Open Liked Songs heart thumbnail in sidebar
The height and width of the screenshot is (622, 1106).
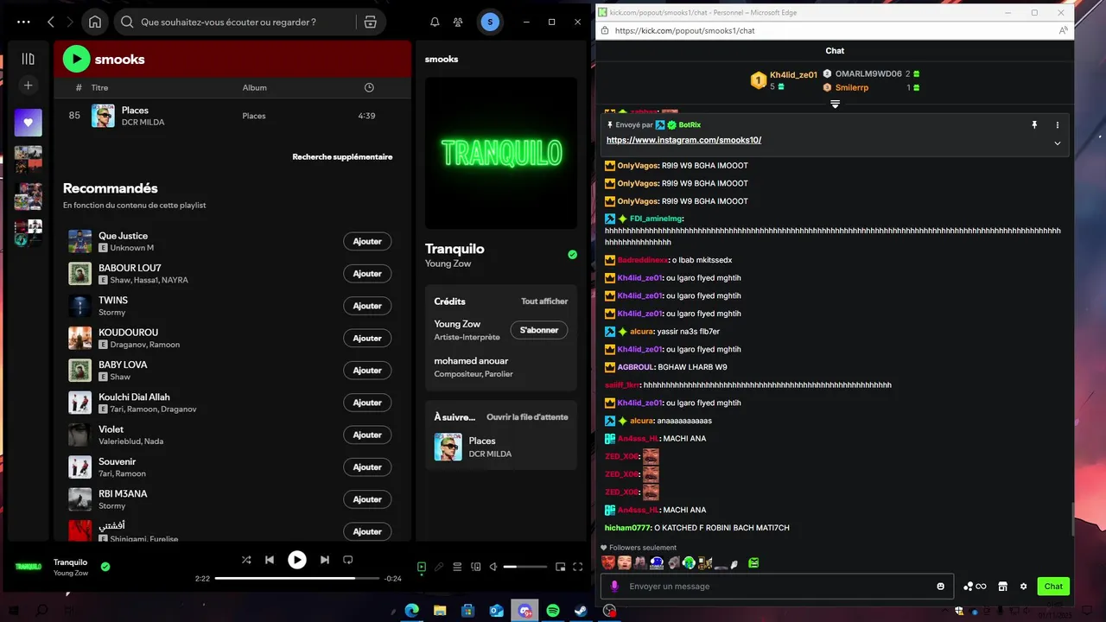28,123
